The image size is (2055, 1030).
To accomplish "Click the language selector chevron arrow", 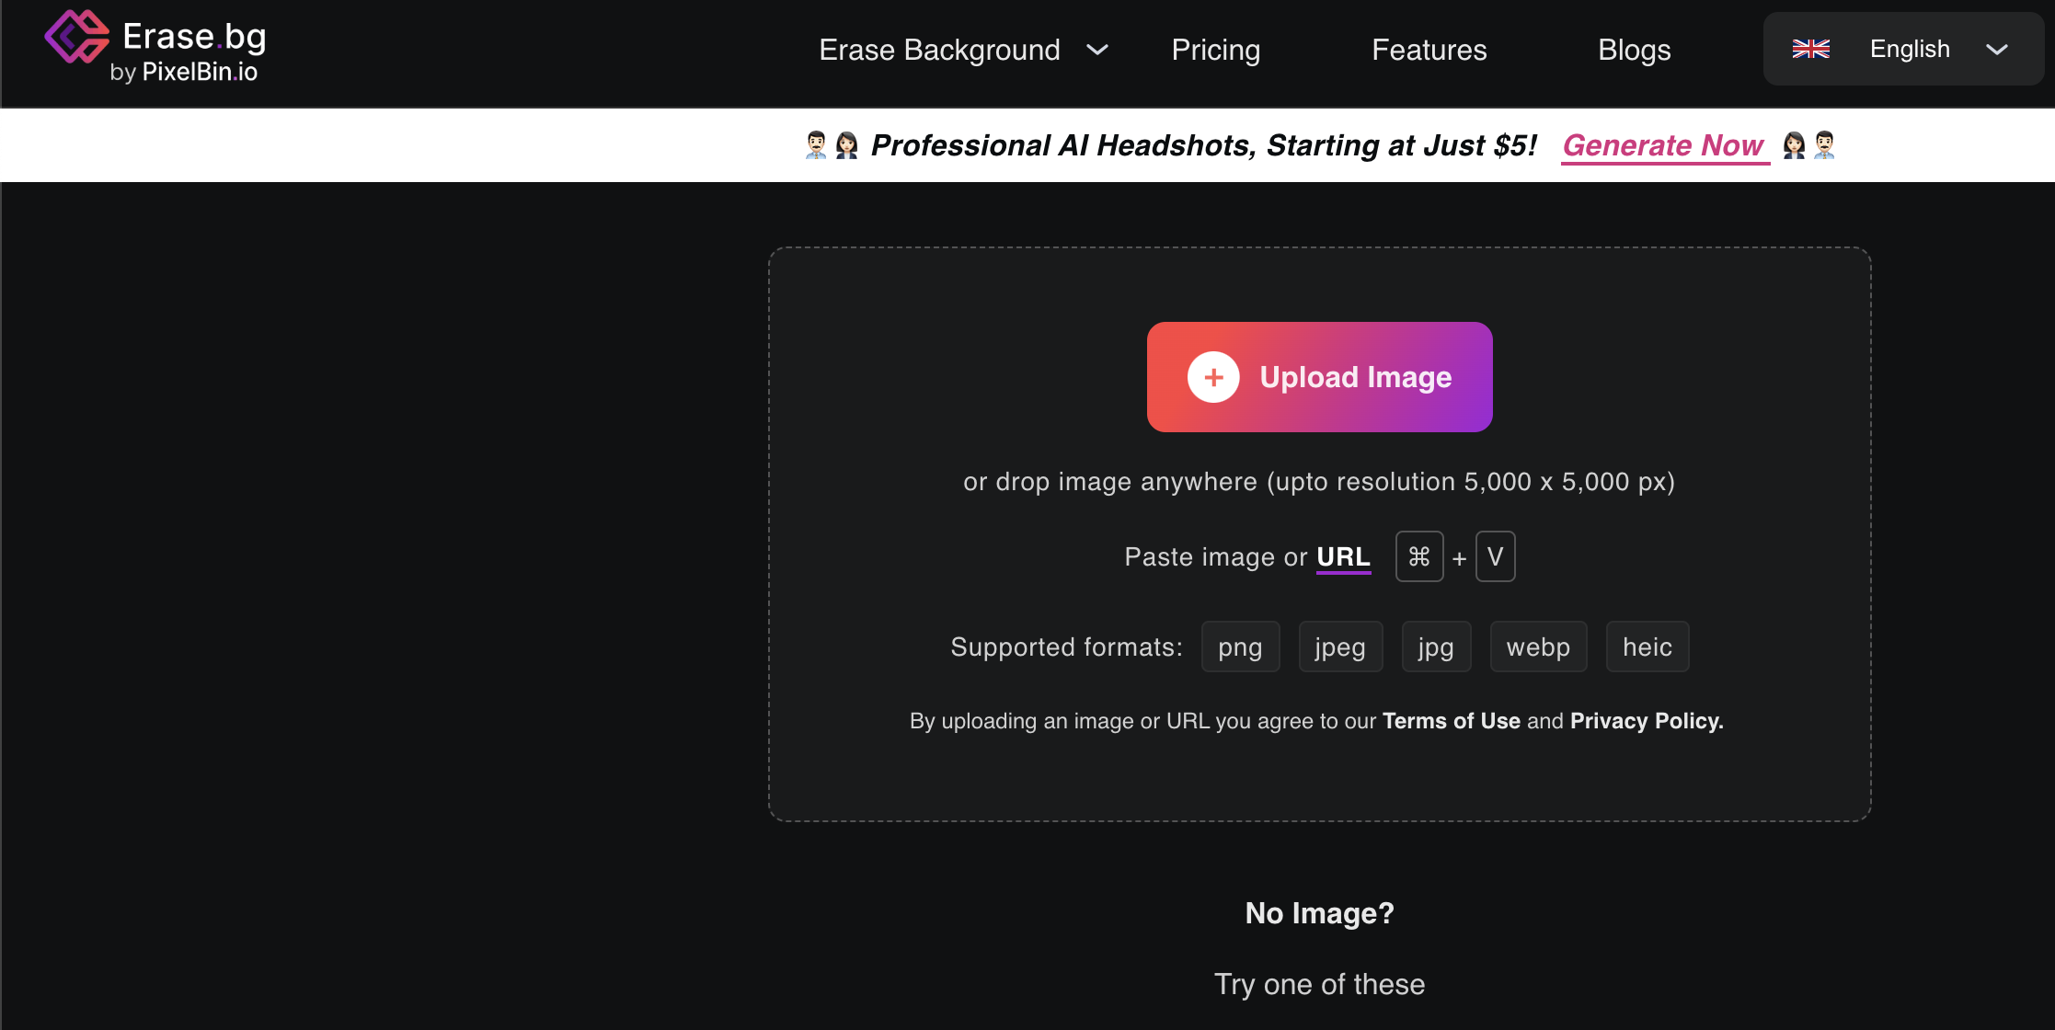I will [x=1996, y=50].
